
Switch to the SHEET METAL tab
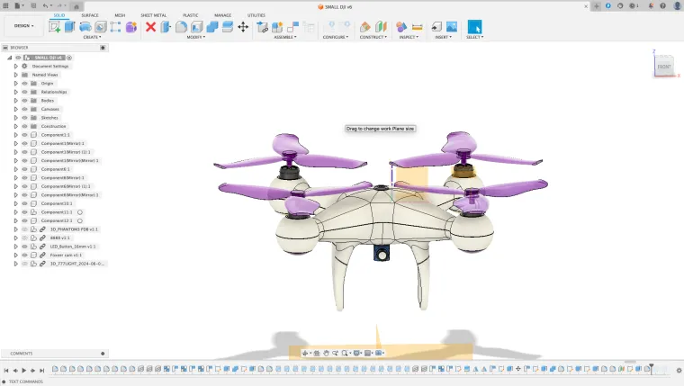152,15
